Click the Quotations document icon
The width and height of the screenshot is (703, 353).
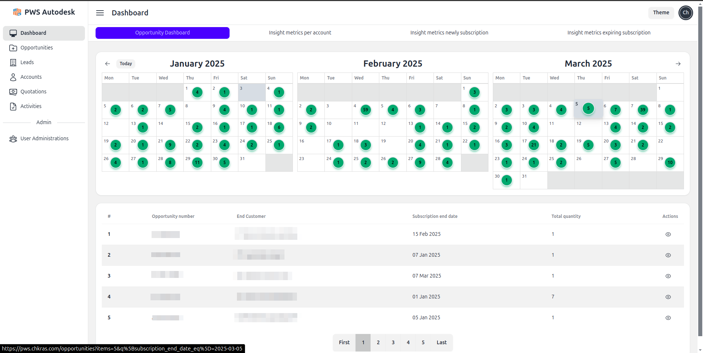coord(14,92)
